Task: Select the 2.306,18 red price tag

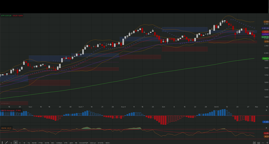Action: (x=265, y=32)
